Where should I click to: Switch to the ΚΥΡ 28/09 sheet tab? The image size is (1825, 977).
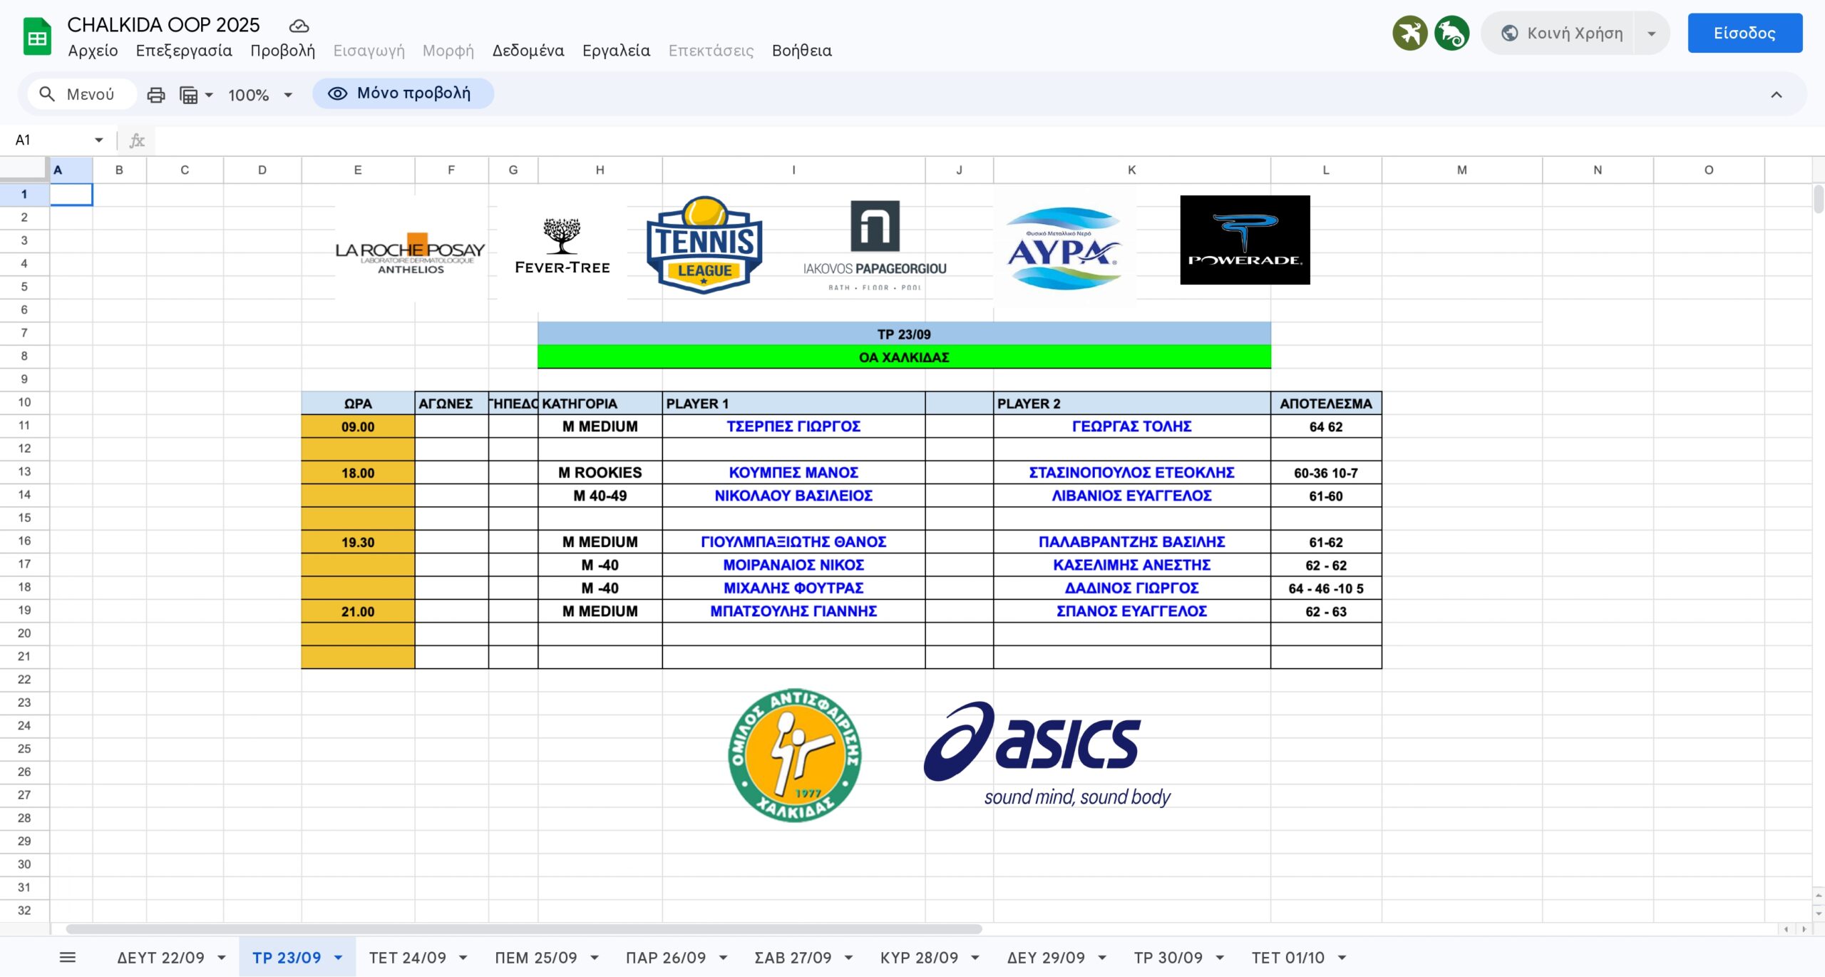919,958
